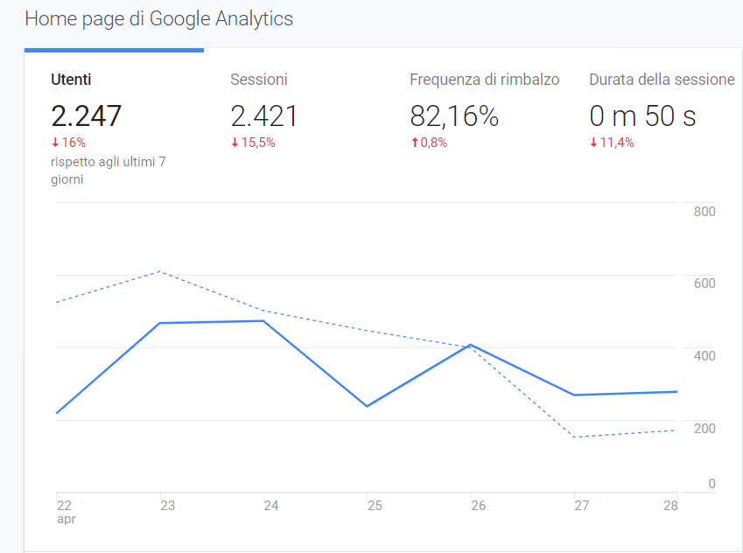The height and width of the screenshot is (553, 743).
Task: Click the down arrow beside 11,4%
Action: tap(593, 142)
